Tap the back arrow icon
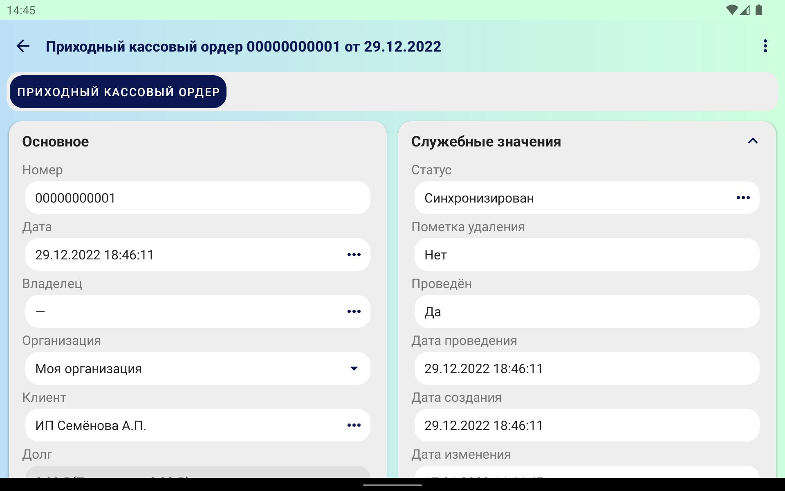Image resolution: width=785 pixels, height=491 pixels. coord(23,46)
